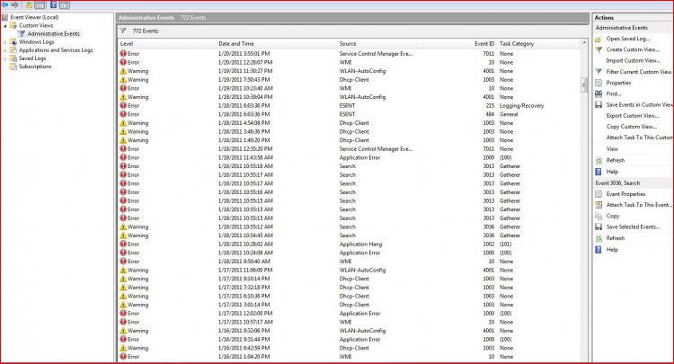Viewport: 674px width, 364px height.
Task: Click the Refresh icon under Event 3036 section
Action: coord(599,238)
